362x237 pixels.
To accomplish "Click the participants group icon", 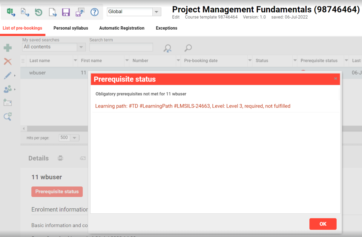I will click(7, 89).
